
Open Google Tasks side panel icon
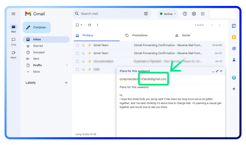[234, 49]
